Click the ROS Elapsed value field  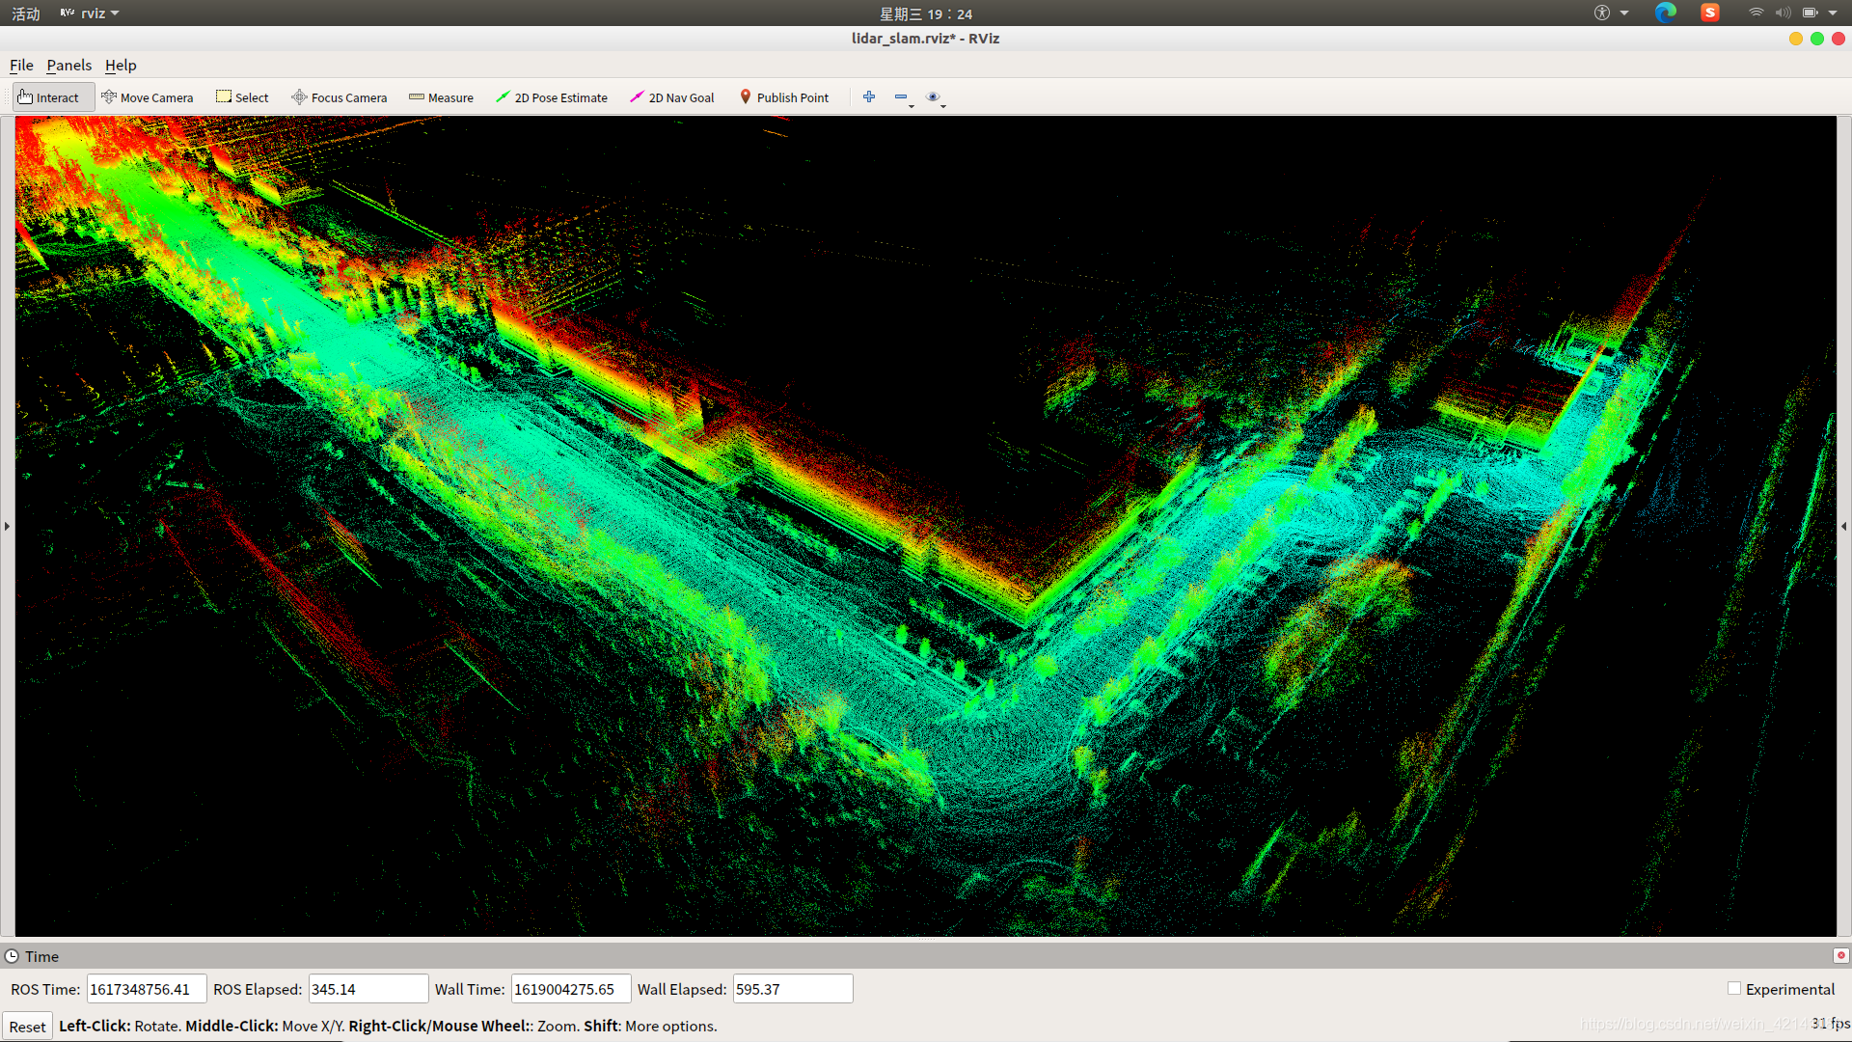tap(368, 989)
